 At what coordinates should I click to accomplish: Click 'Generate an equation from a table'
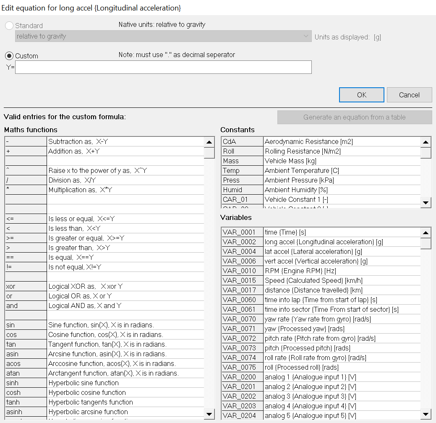(354, 117)
